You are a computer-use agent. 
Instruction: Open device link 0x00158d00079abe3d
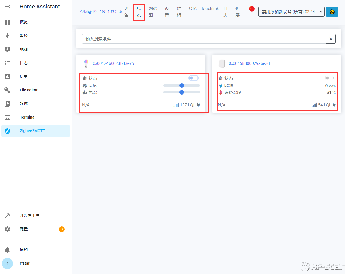coord(249,63)
